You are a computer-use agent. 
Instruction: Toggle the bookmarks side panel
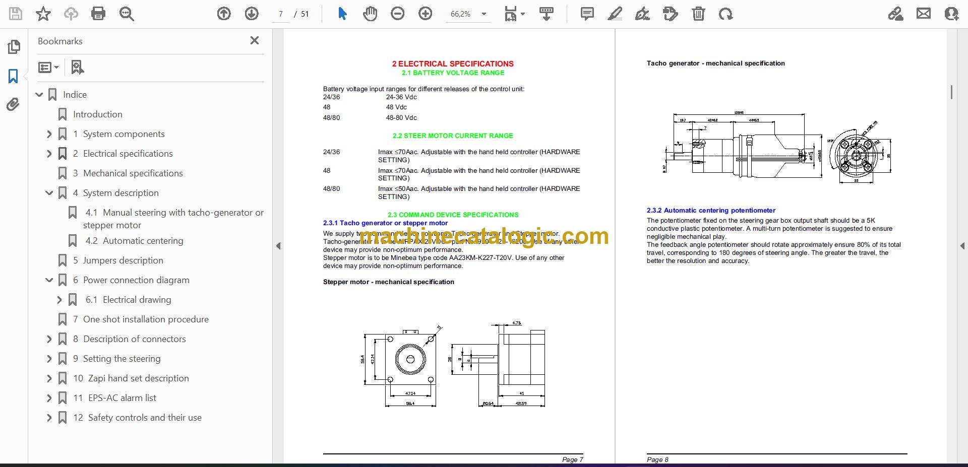click(14, 76)
